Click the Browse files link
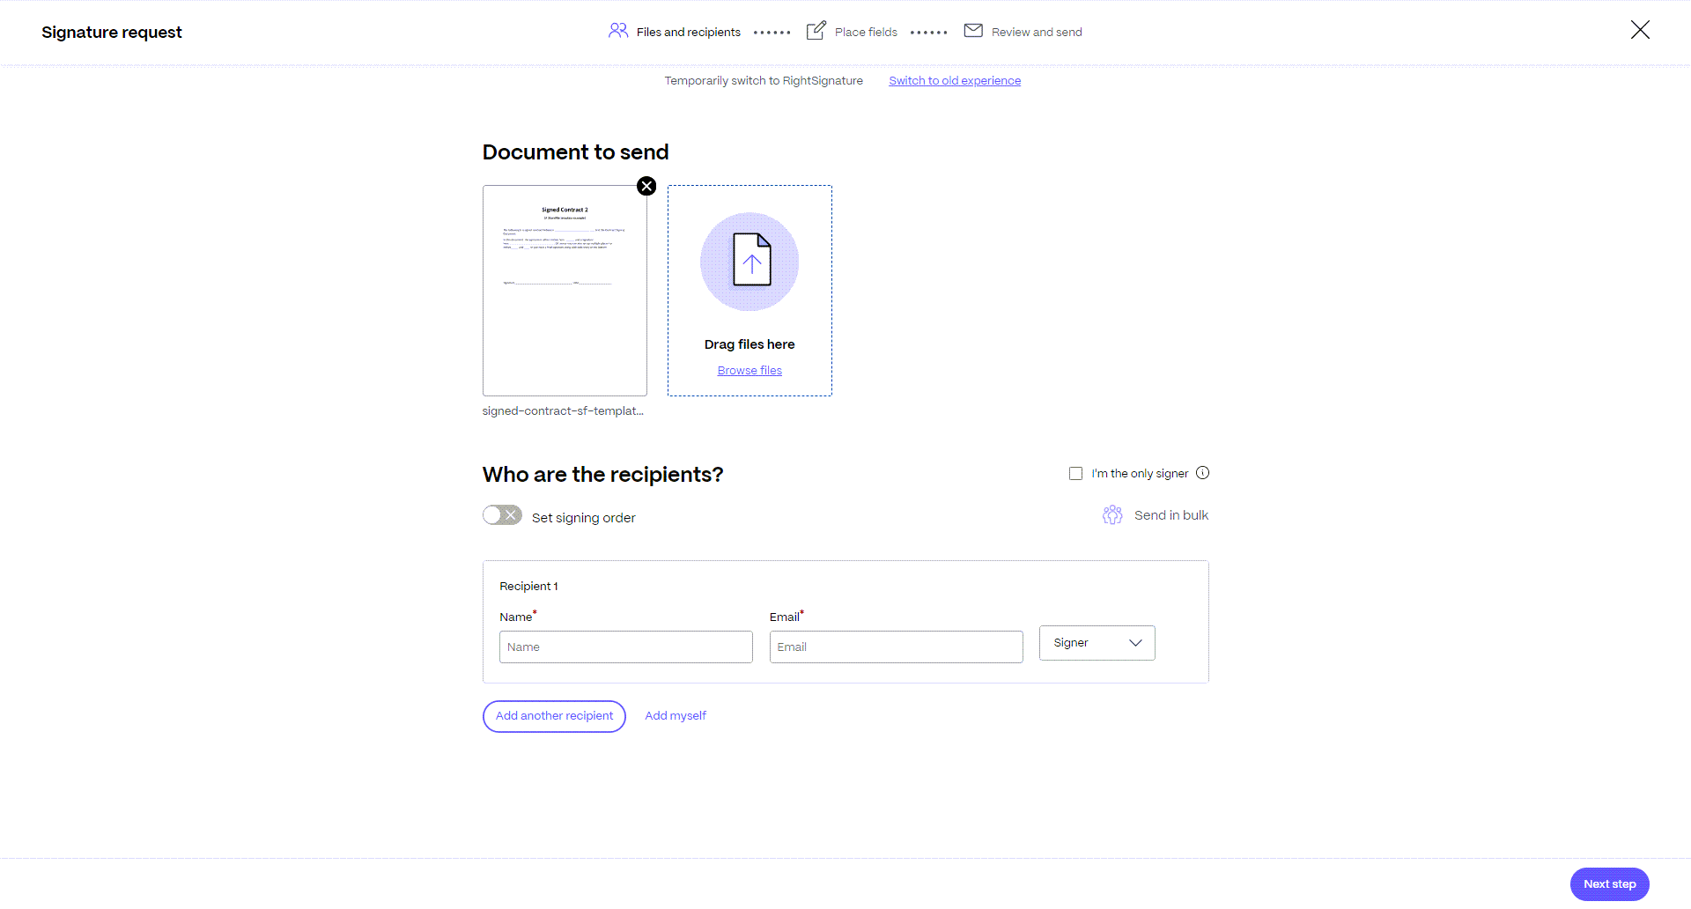Image resolution: width=1691 pixels, height=909 pixels. click(x=750, y=371)
